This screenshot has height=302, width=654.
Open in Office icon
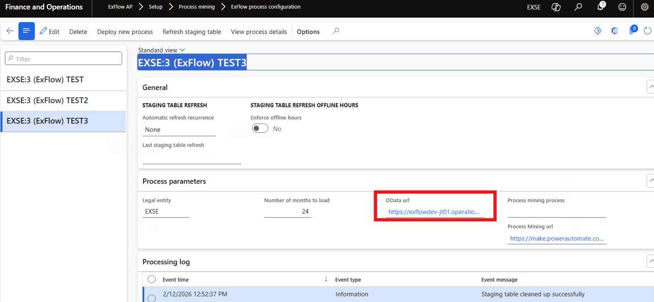point(614,31)
